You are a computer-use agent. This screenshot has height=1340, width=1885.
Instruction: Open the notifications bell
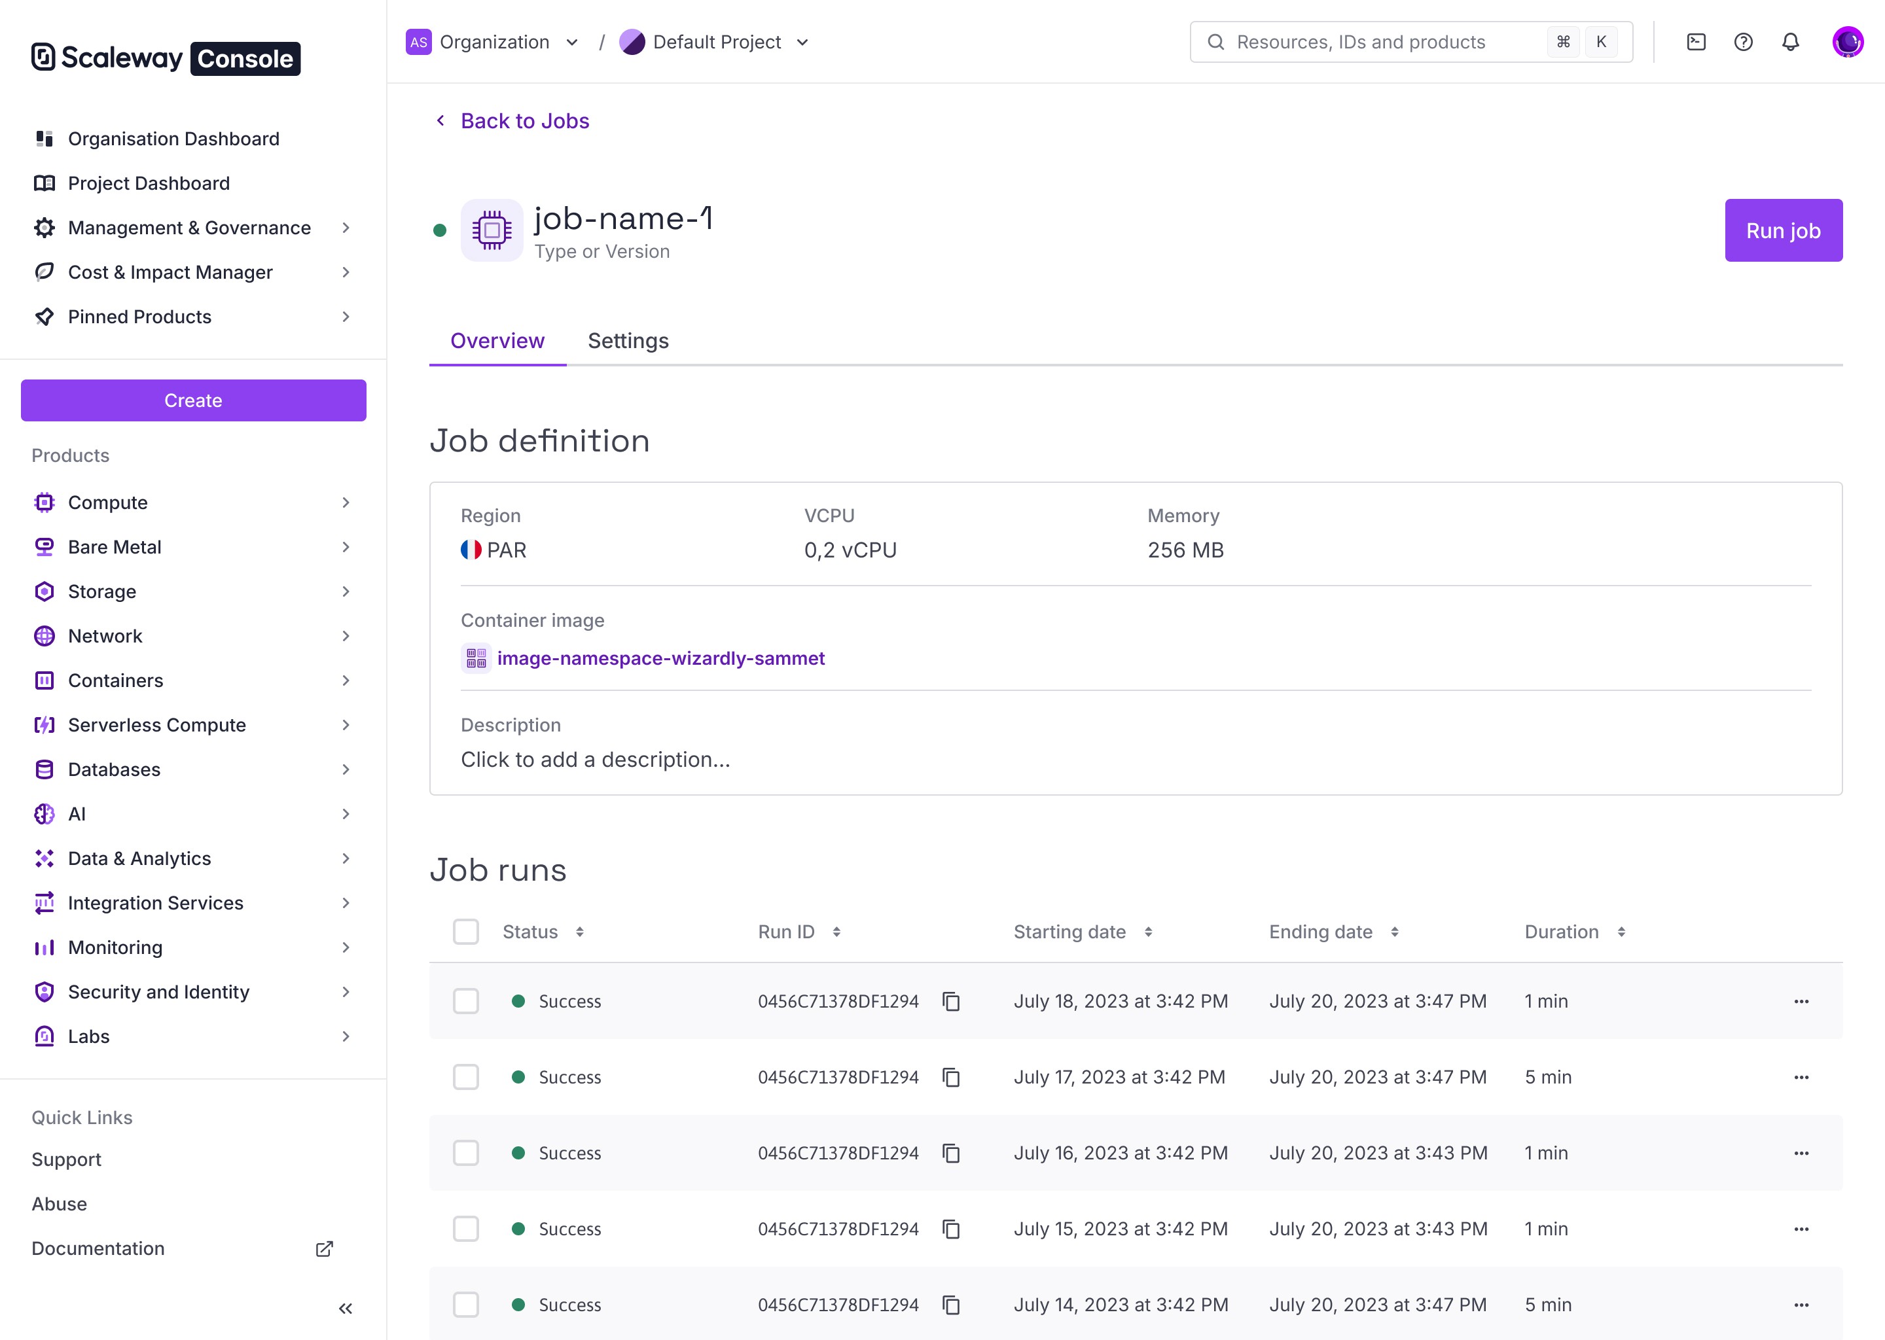pos(1790,42)
